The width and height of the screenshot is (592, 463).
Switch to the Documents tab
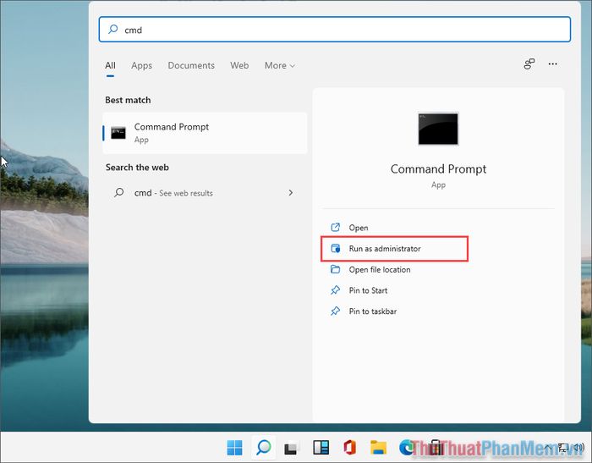pos(191,65)
